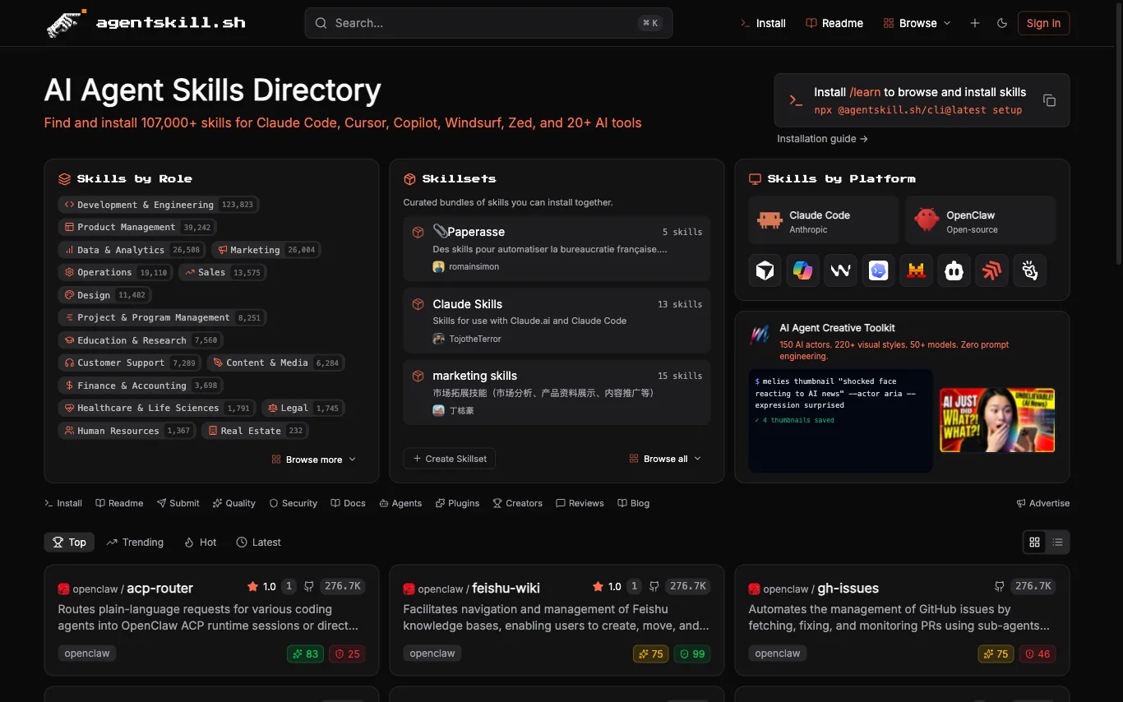Click the agentskill.sh pixel hand logo
Viewport: 1123px width, 702px height.
(67, 23)
